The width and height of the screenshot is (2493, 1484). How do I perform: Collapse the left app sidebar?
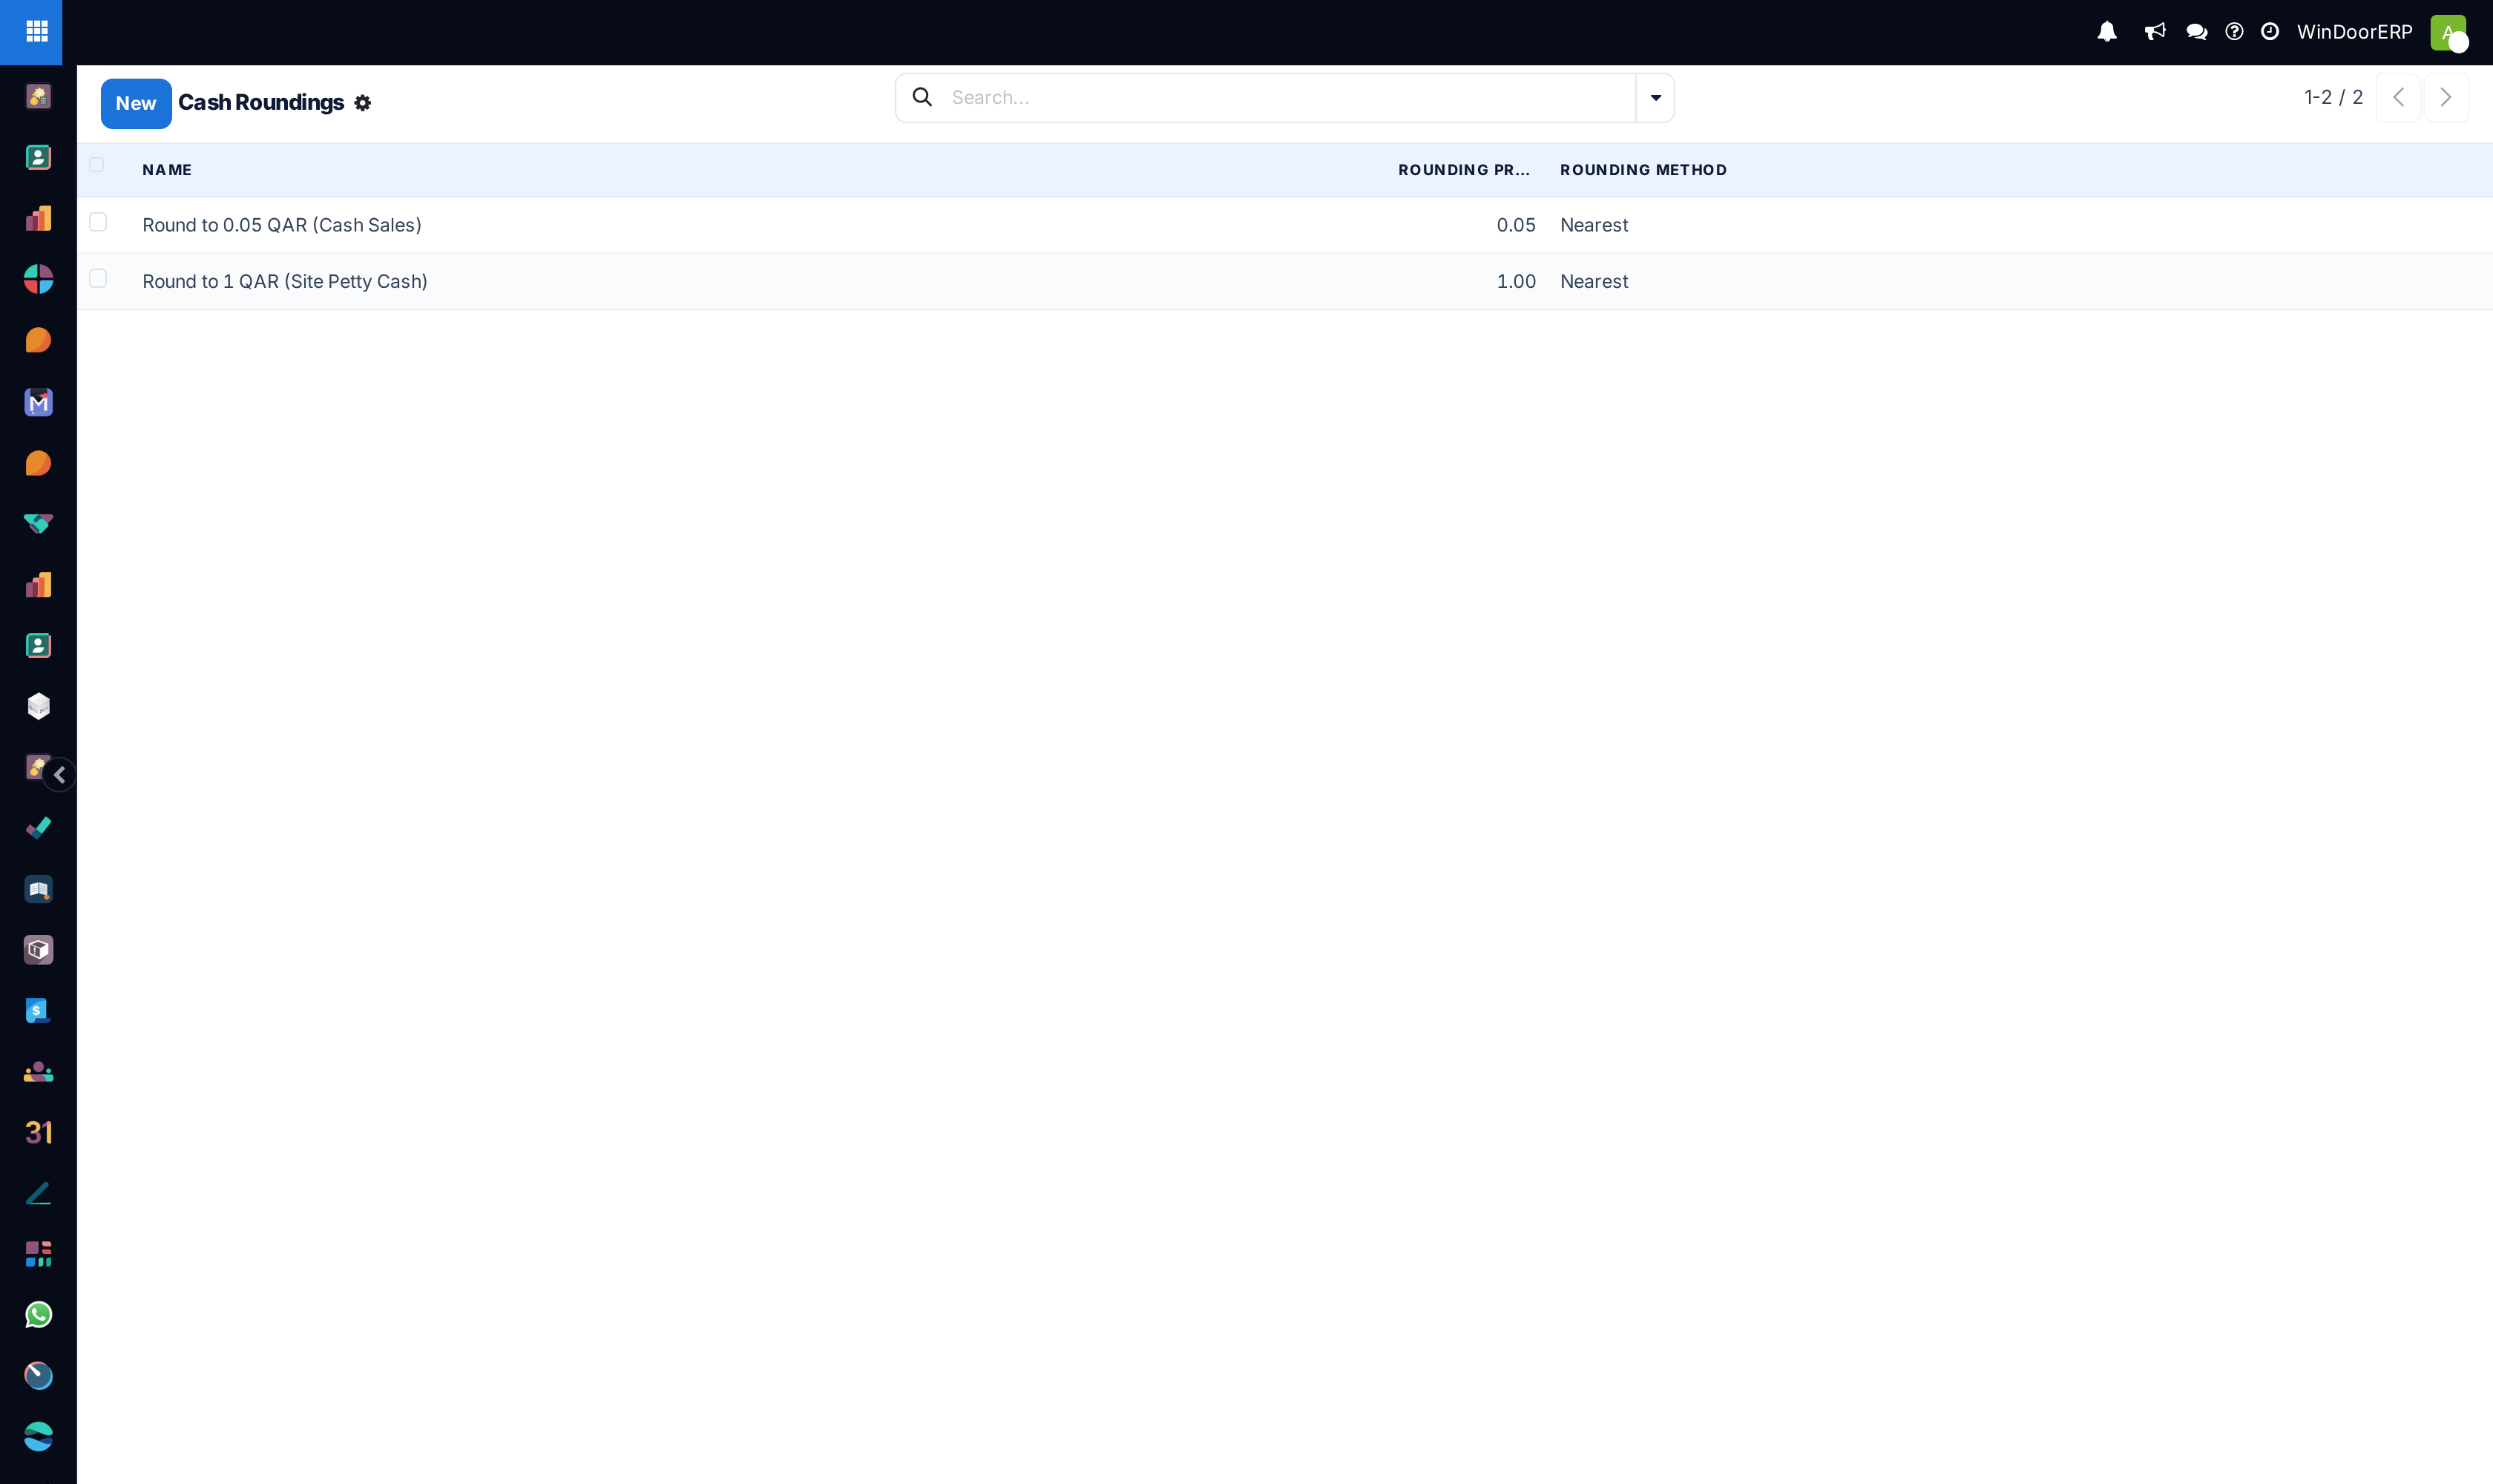(x=60, y=775)
